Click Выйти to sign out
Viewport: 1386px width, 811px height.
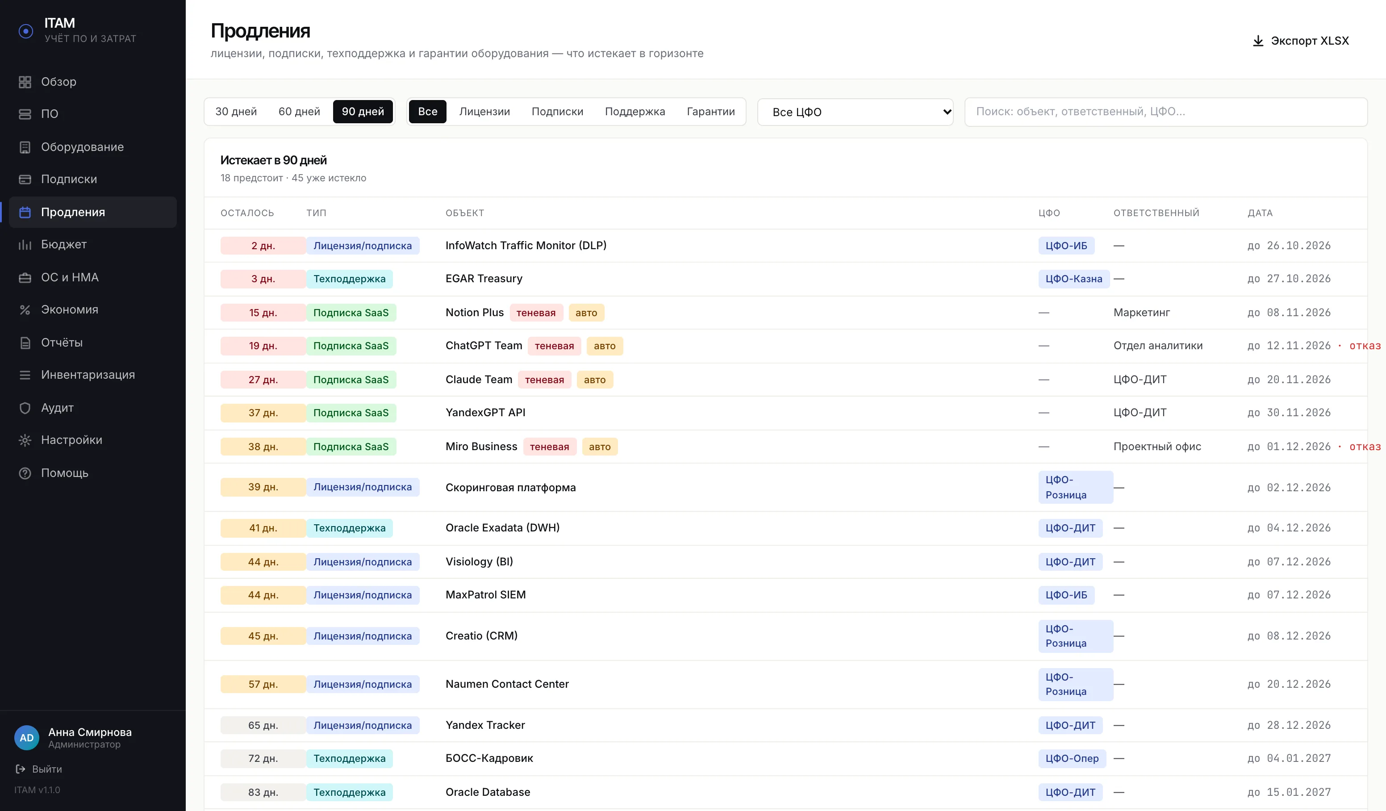[47, 769]
